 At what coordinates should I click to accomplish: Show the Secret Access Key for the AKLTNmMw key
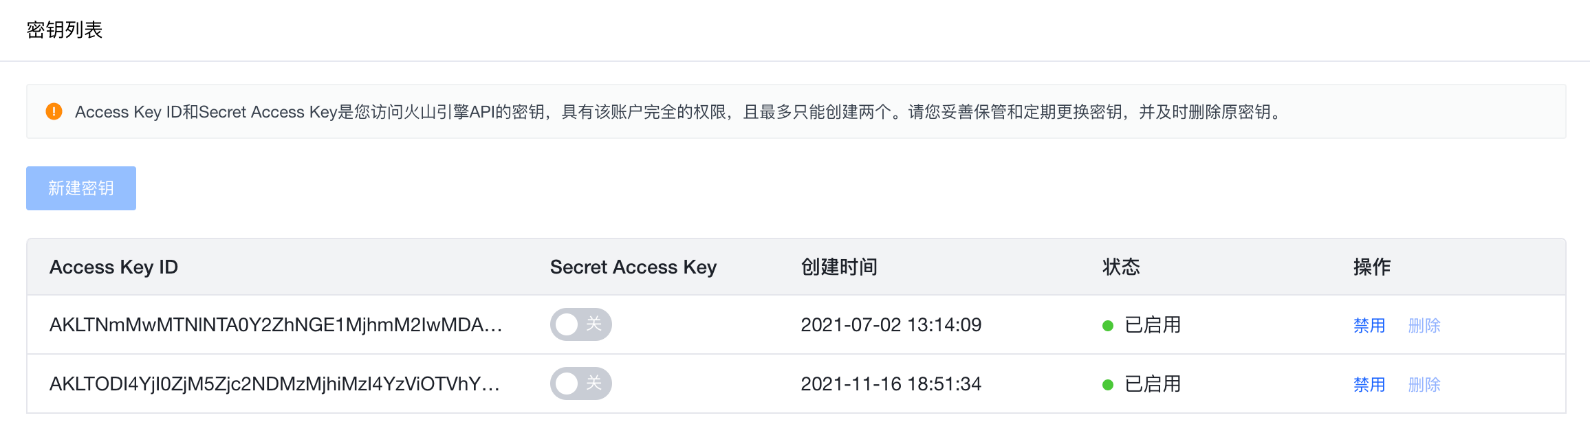pos(580,324)
